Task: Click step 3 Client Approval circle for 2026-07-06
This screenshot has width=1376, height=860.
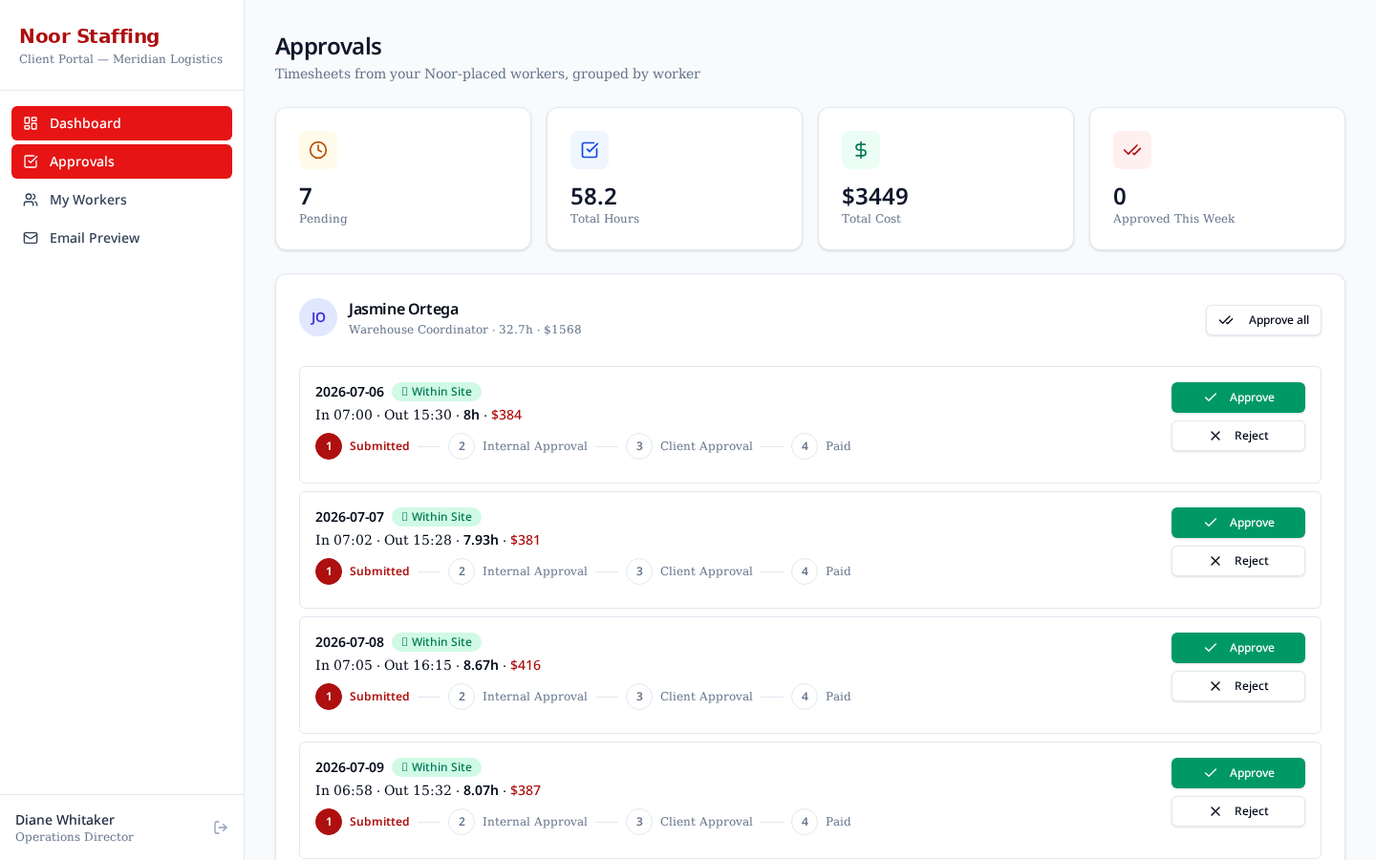Action: (639, 446)
